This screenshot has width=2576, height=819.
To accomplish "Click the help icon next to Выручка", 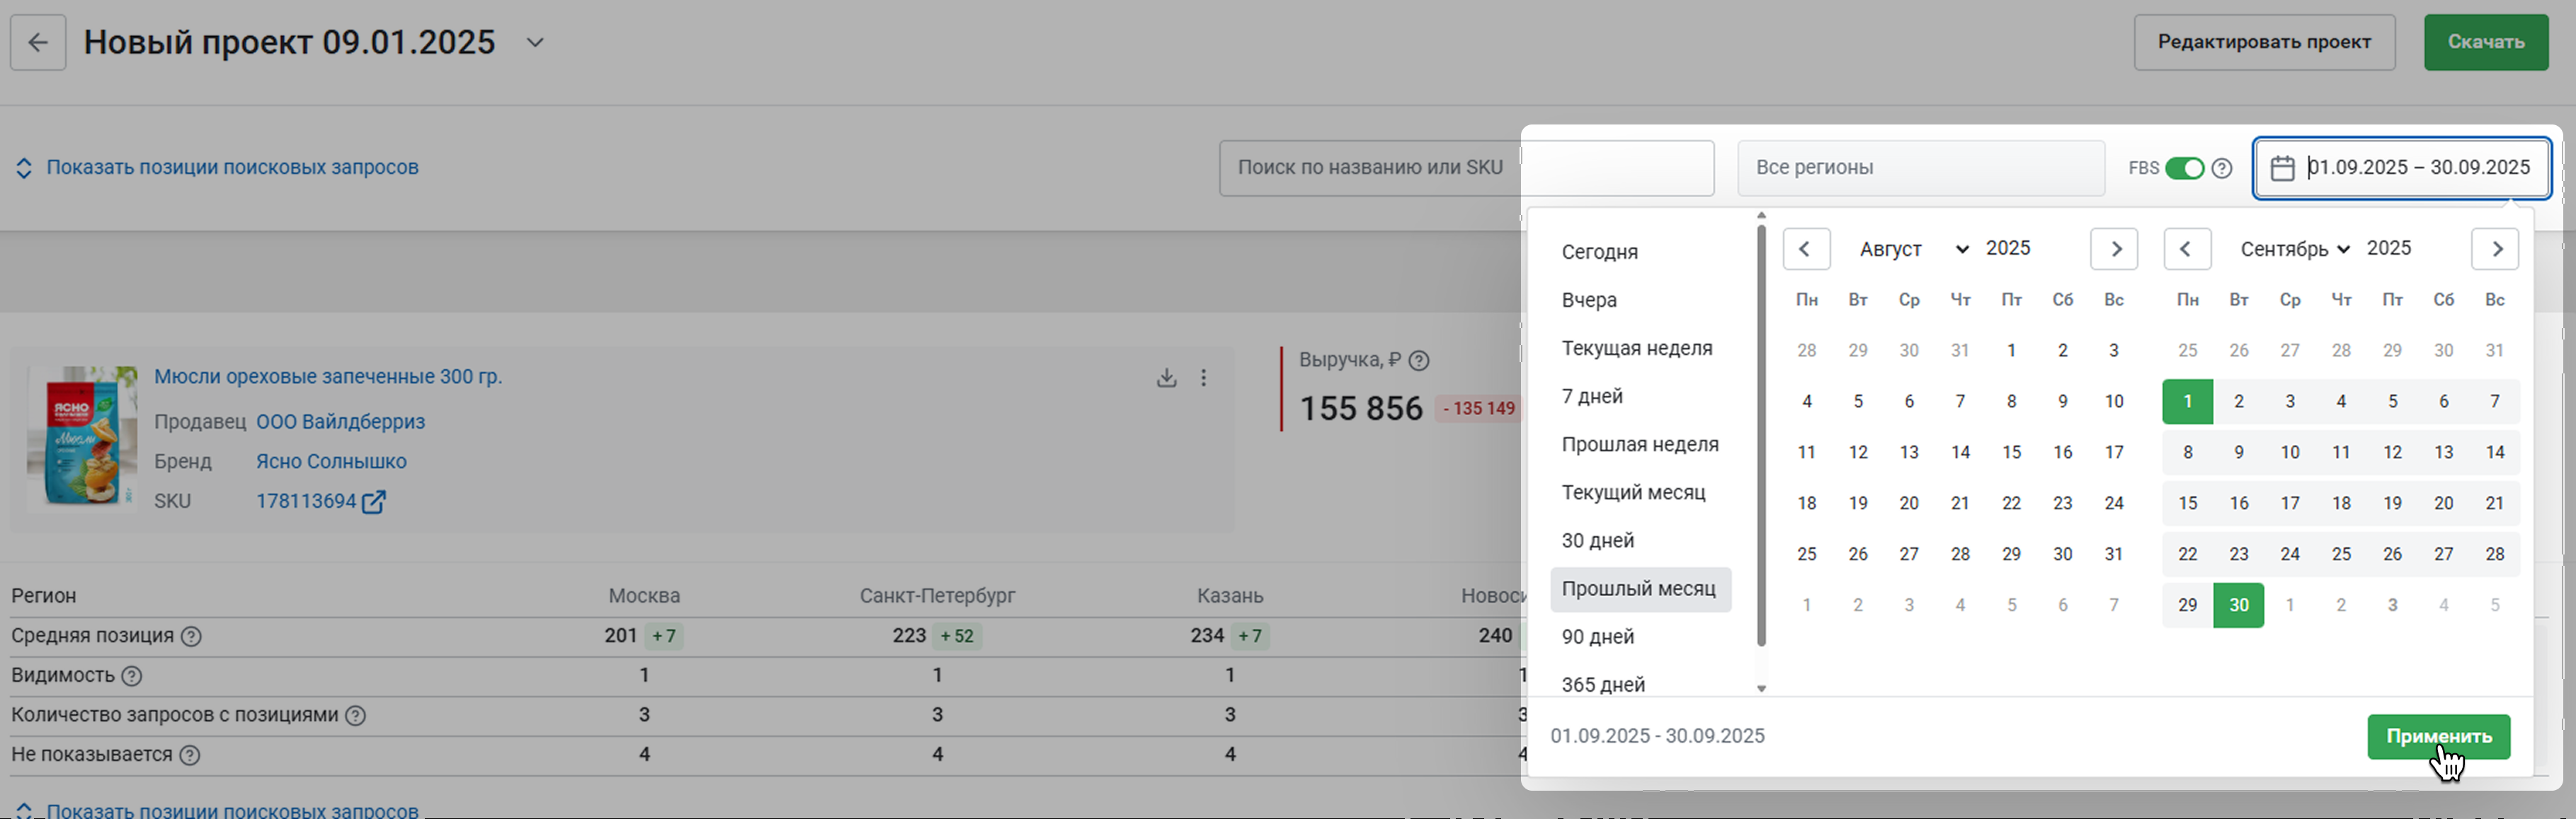I will pyautogui.click(x=1418, y=361).
